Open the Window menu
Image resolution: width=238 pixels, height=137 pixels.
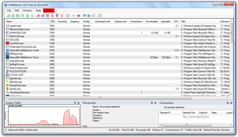pos(27,10)
